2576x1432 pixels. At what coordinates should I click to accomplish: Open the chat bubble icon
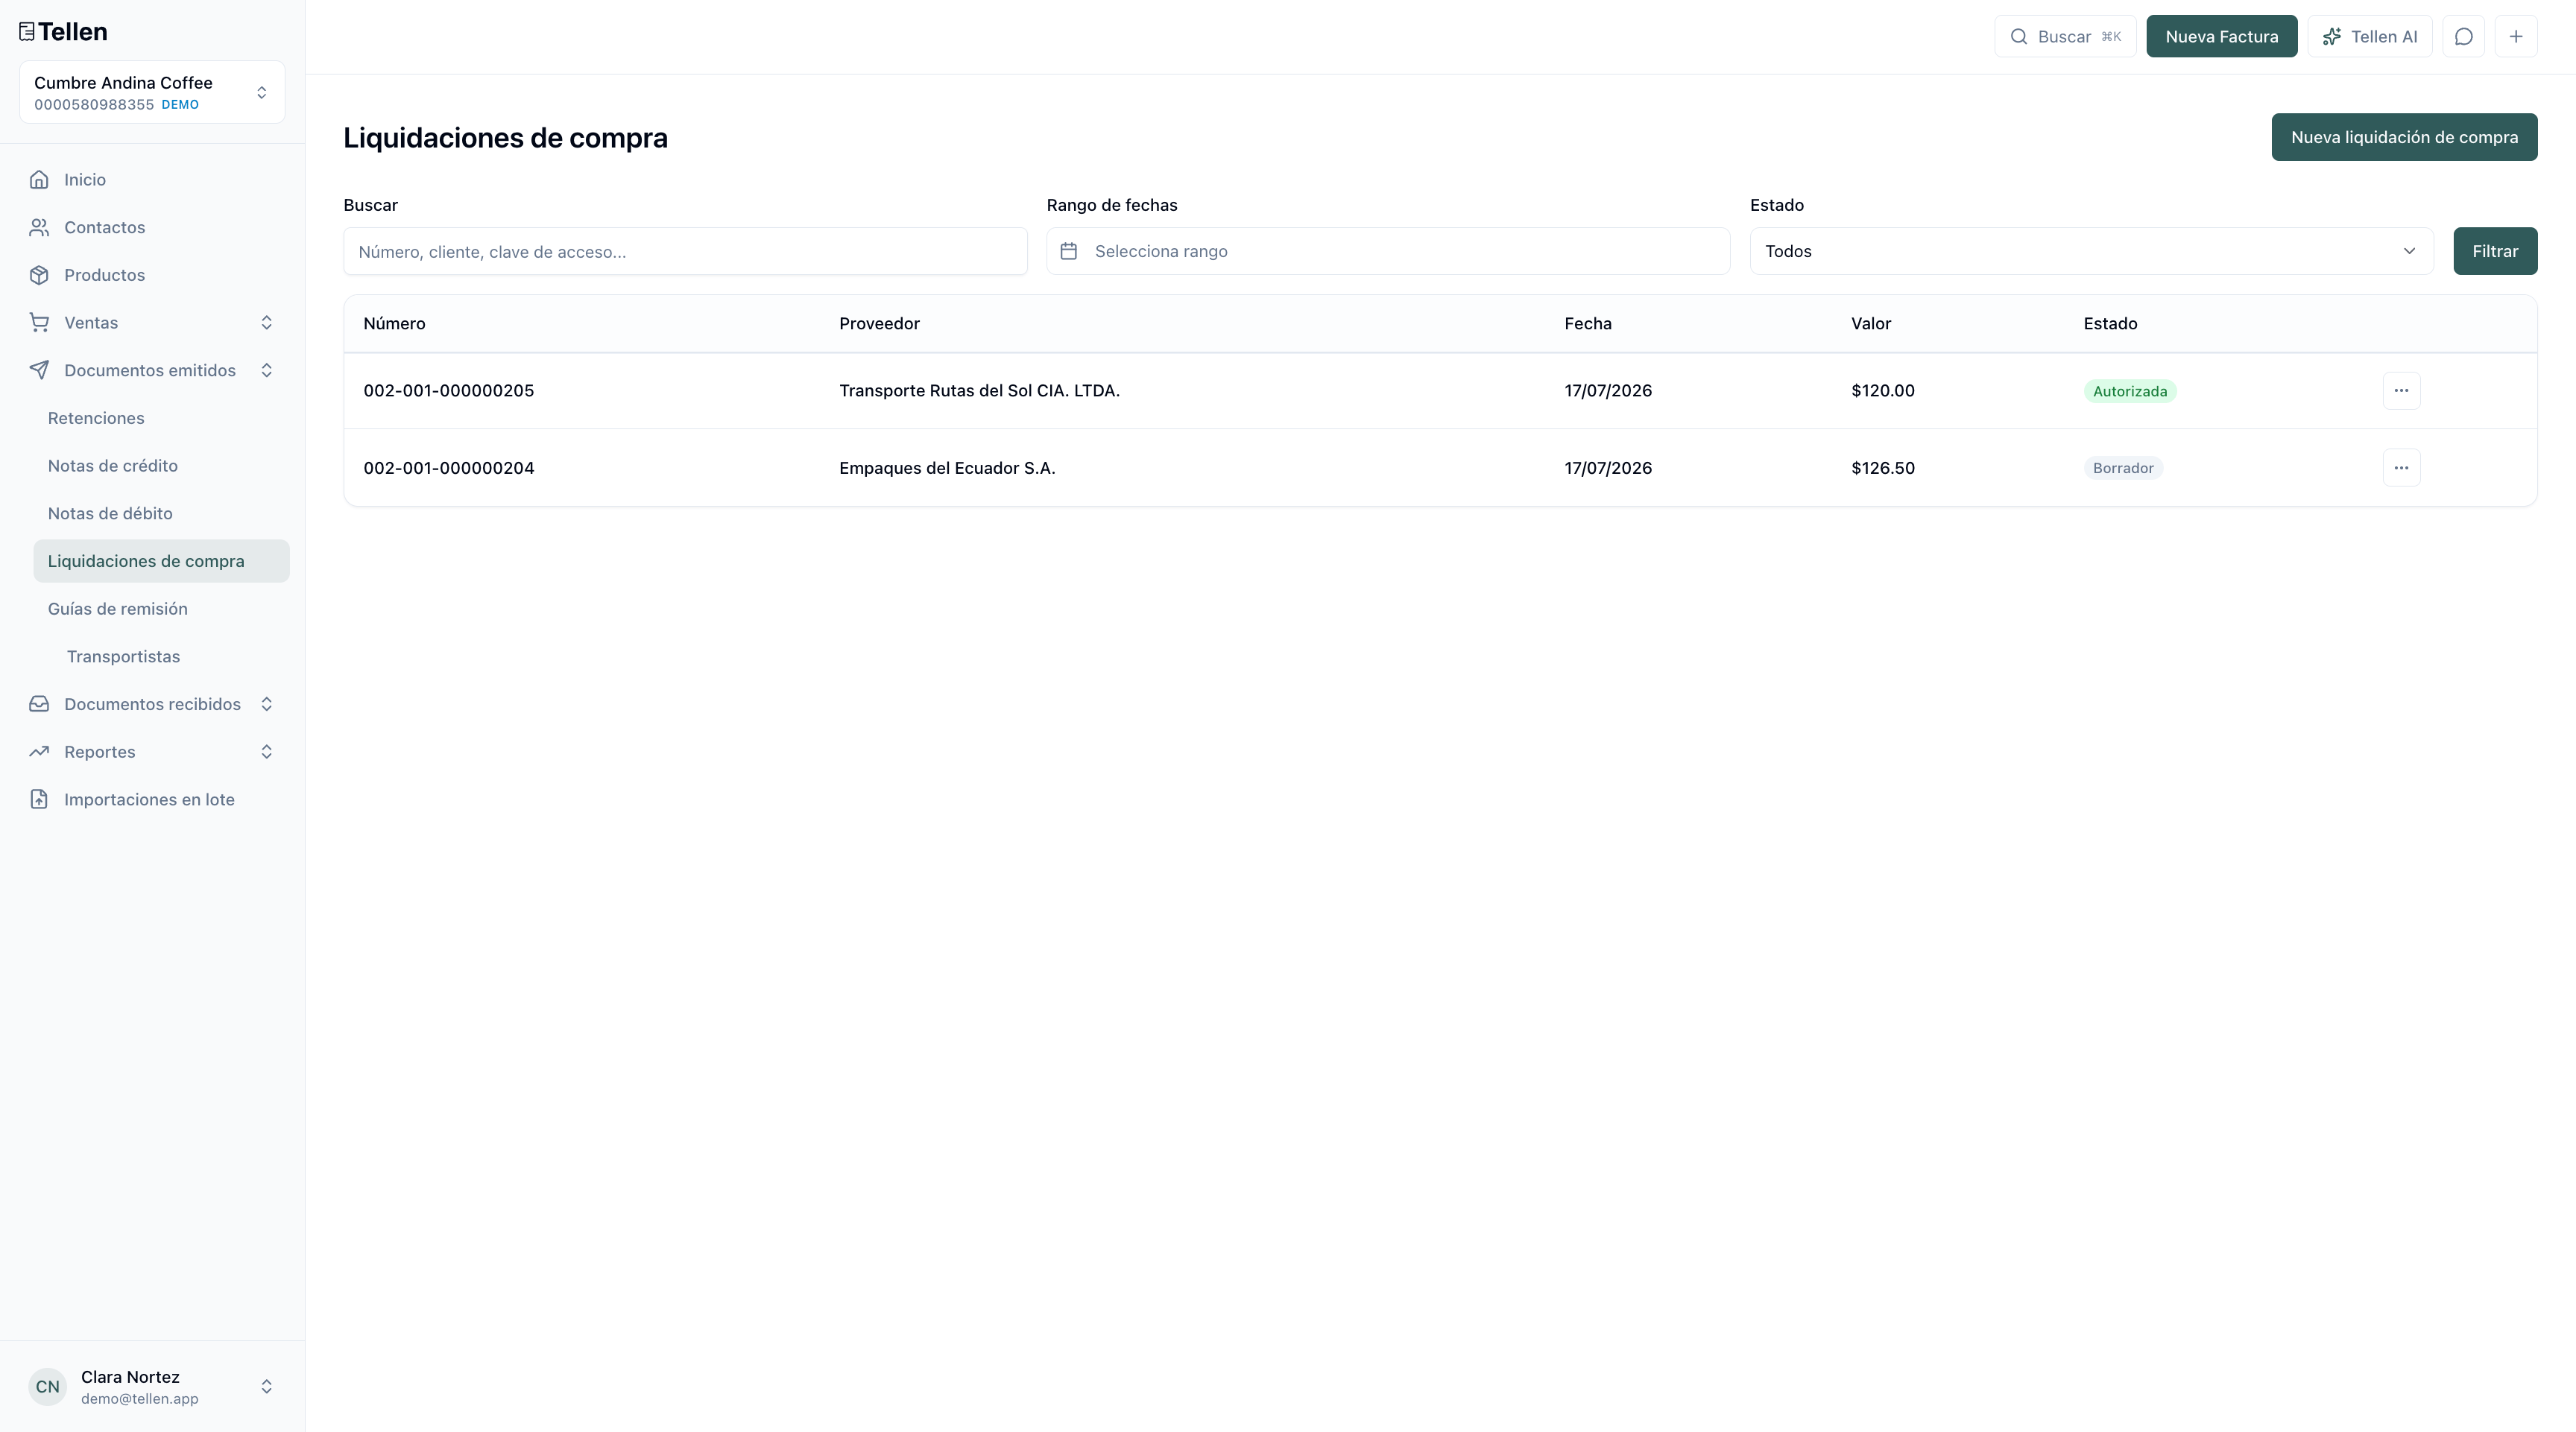point(2463,37)
